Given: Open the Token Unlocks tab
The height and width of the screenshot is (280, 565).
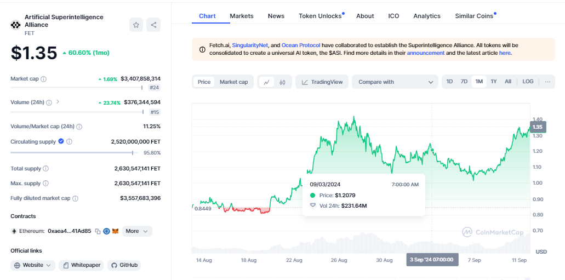Looking at the screenshot, I should pyautogui.click(x=321, y=16).
